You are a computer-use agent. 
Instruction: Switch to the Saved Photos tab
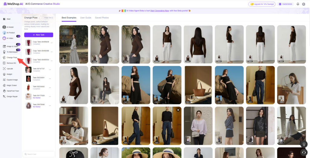102,18
